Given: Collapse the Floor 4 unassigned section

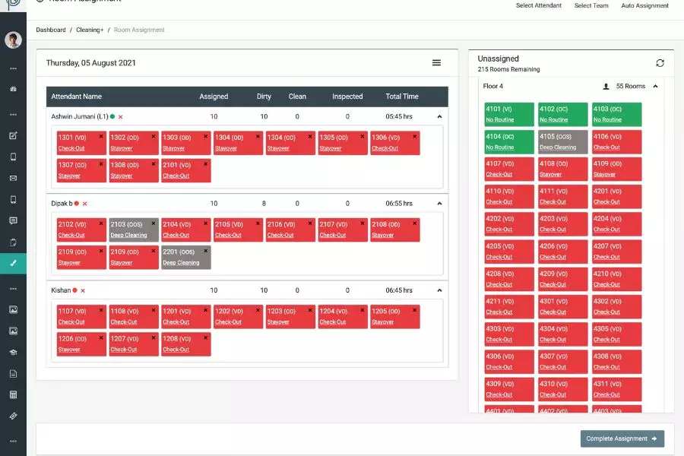Looking at the screenshot, I should tap(655, 87).
